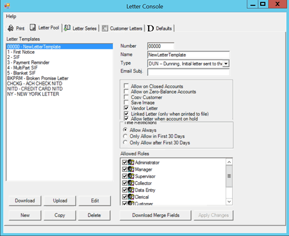
Task: Select the Allow Always radio button
Action: pos(125,130)
